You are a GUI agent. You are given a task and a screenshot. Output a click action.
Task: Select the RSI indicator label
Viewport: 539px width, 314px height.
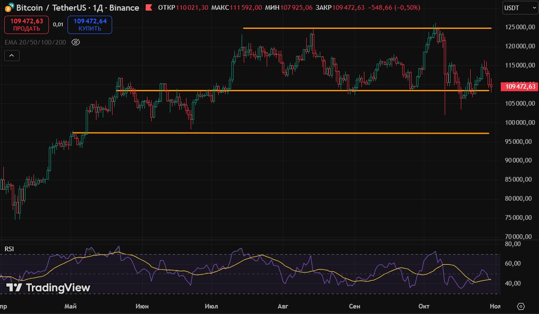[x=9, y=249]
